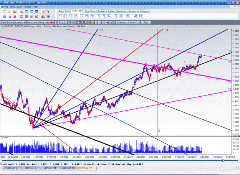Click the Text button
Viewport: 240px width, 175px height.
tap(146, 23)
